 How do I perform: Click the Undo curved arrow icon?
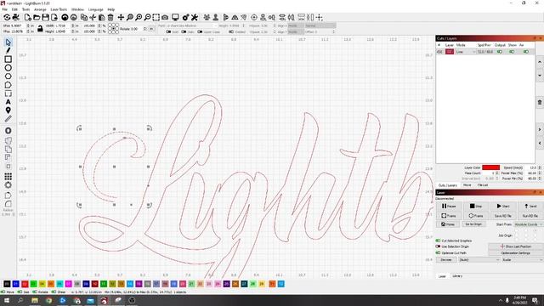pyautogui.click(x=65, y=17)
